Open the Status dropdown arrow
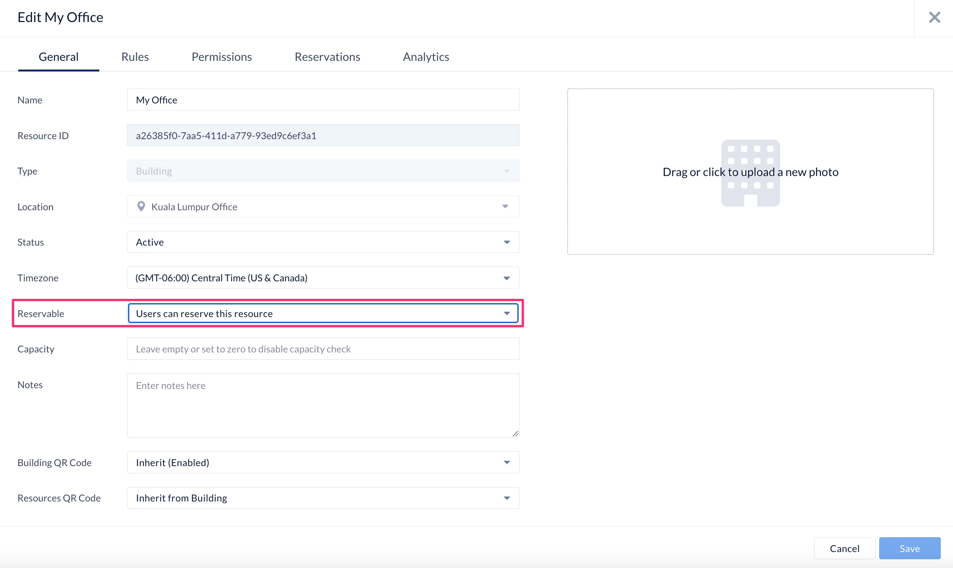The width and height of the screenshot is (953, 568). [507, 242]
